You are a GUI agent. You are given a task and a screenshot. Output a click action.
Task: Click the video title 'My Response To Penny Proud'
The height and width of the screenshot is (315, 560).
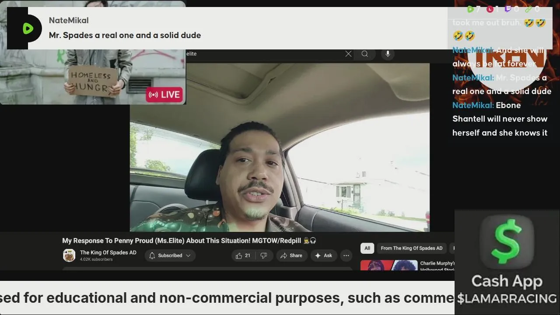pyautogui.click(x=189, y=241)
